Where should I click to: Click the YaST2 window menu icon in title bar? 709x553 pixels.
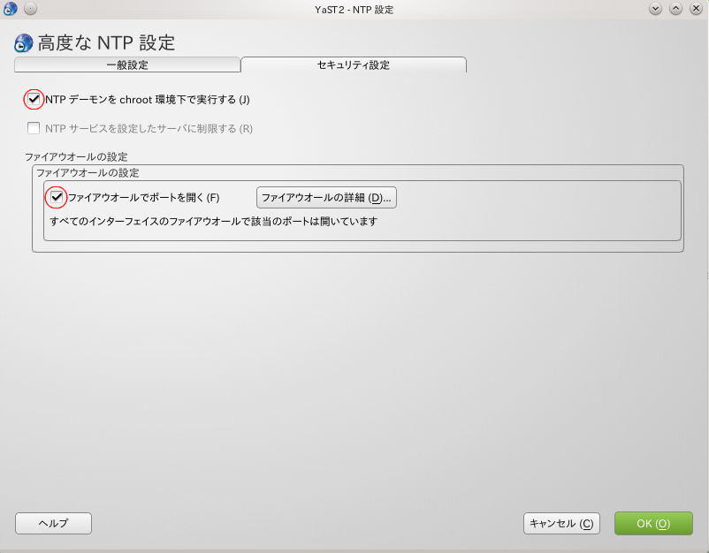click(x=11, y=9)
